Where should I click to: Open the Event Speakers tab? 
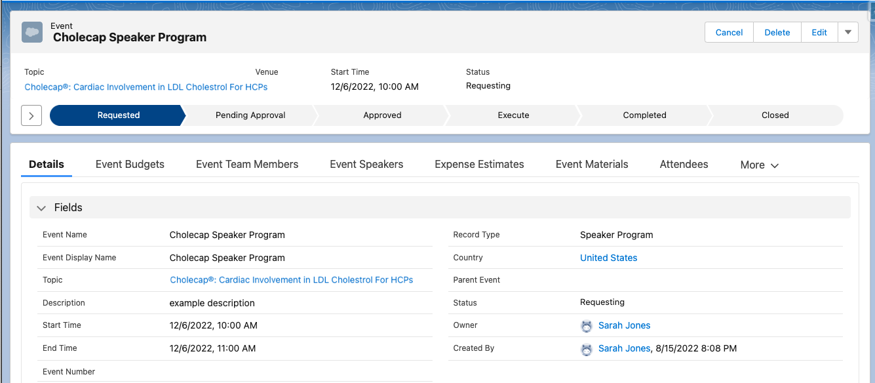tap(366, 164)
